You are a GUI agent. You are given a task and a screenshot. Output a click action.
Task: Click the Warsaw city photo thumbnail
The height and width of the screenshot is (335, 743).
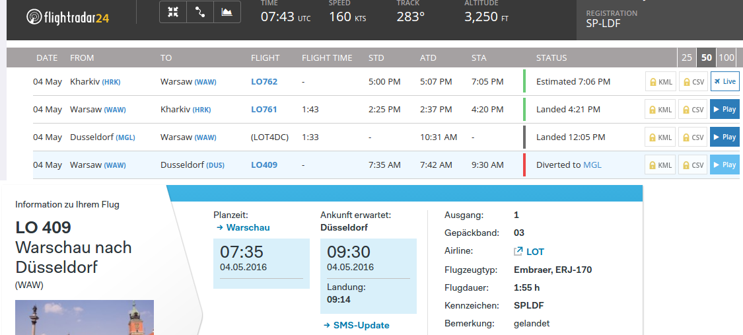pos(85,317)
